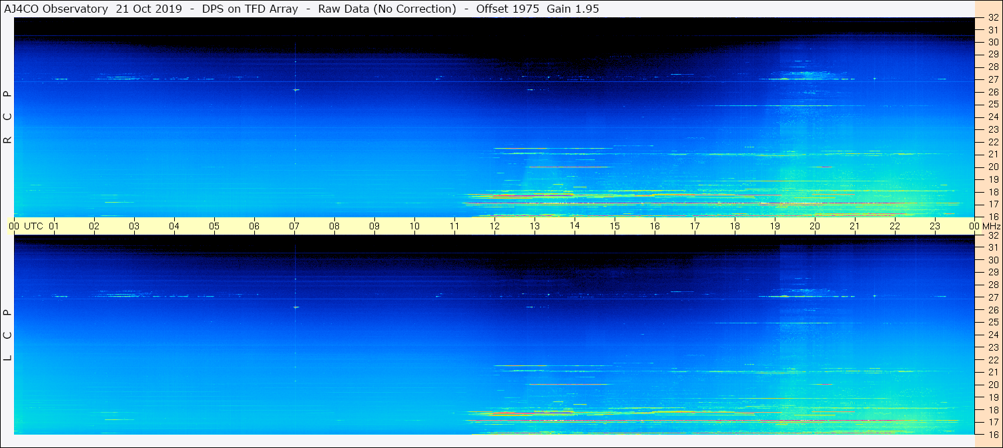The height and width of the screenshot is (448, 1003).
Task: Click the RCP panel side label
Action: (7, 117)
